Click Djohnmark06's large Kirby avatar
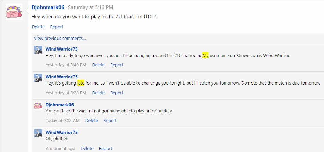The height and width of the screenshot is (152, 324). (14, 12)
